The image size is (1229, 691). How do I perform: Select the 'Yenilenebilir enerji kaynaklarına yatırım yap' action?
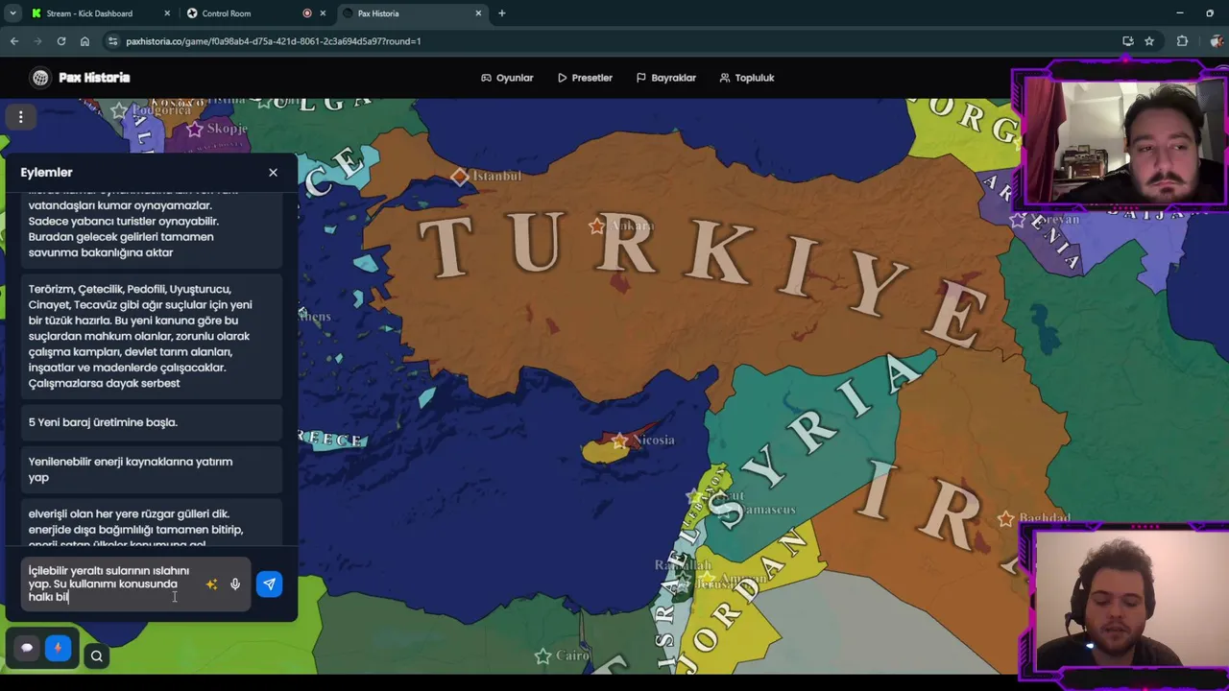coord(152,469)
